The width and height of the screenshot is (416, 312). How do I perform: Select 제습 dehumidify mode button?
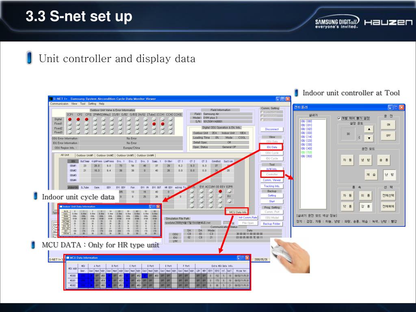(x=371, y=175)
